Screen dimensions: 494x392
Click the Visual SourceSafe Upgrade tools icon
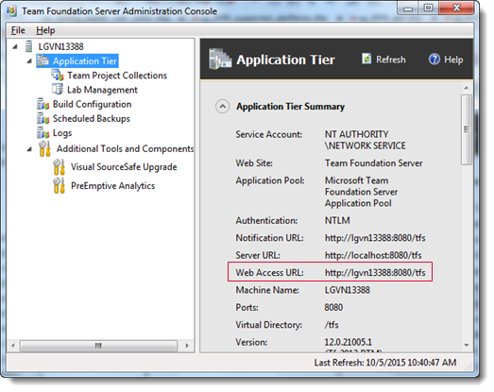[x=59, y=167]
